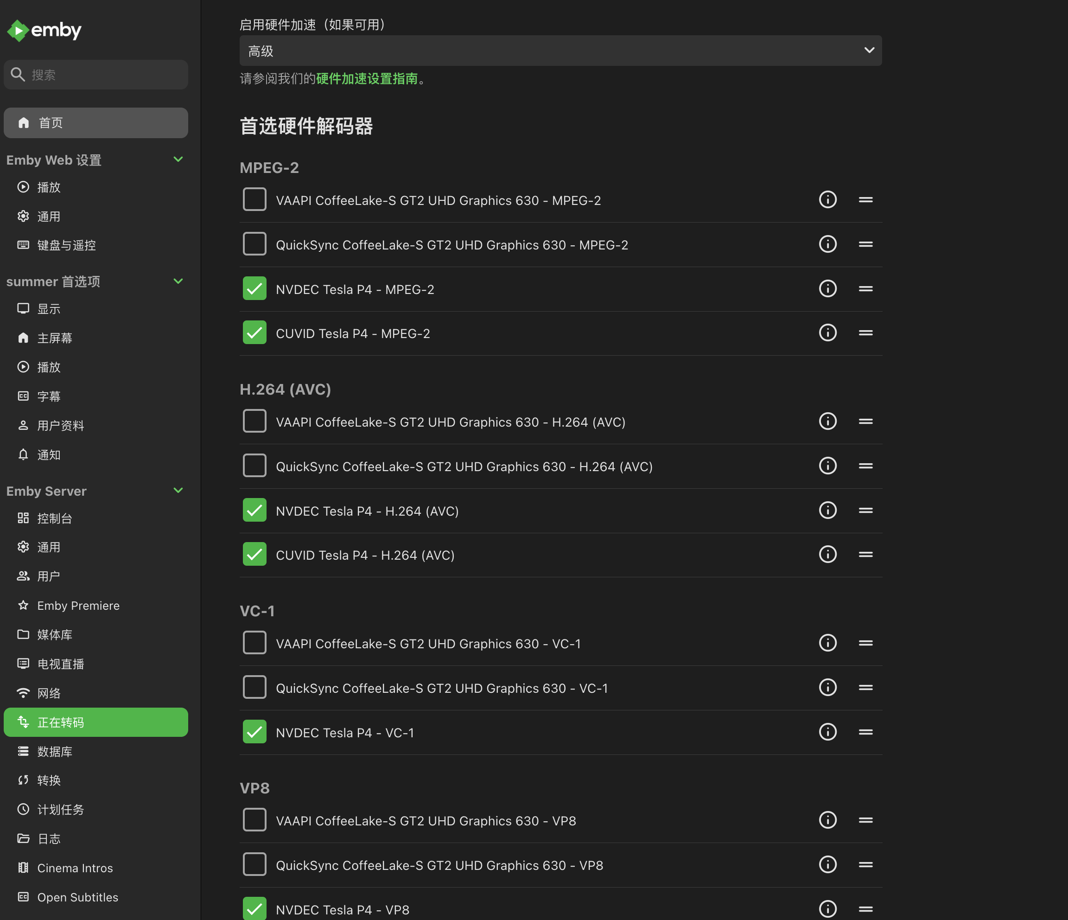This screenshot has width=1068, height=920.
Task: Open 控制台 dashboard
Action: tap(96, 518)
